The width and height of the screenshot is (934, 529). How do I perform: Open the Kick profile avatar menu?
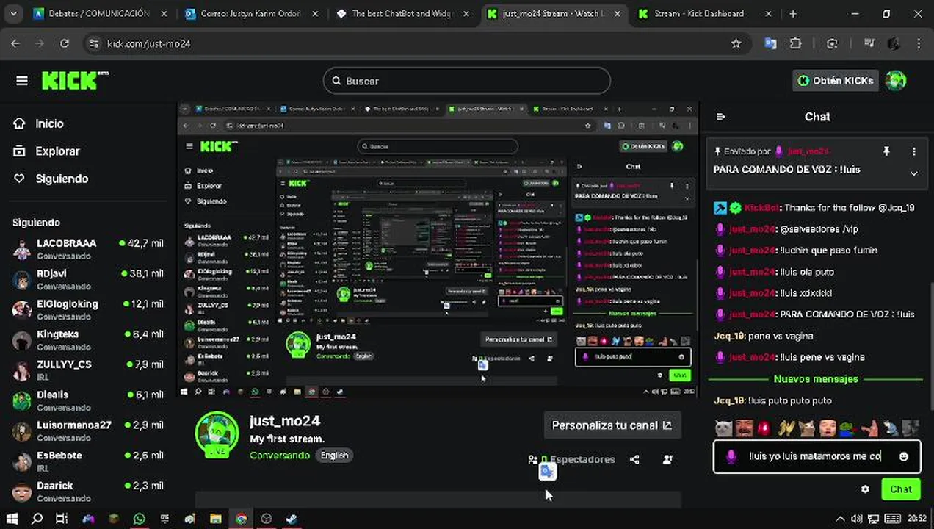895,81
